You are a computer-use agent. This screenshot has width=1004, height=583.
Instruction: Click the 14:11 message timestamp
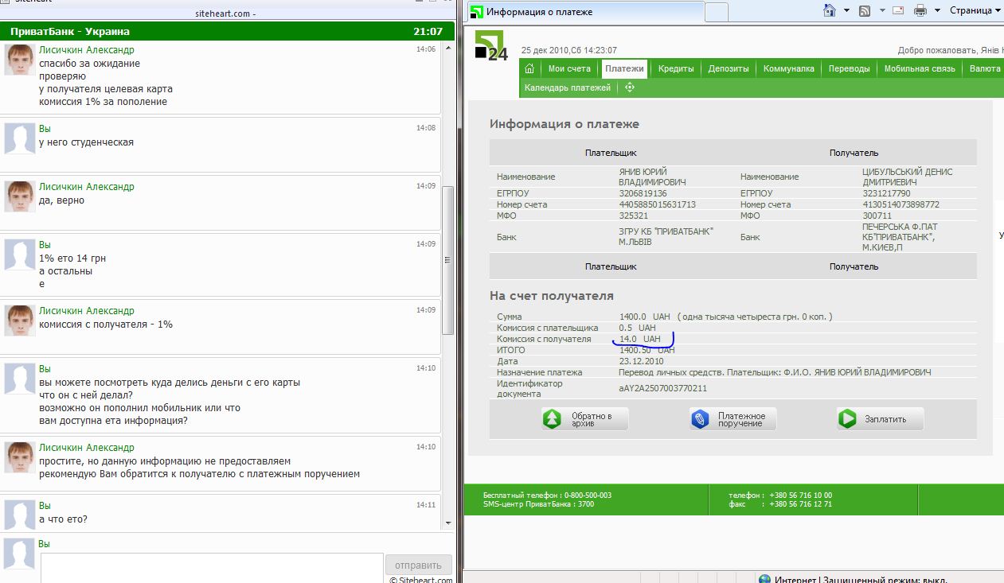(x=426, y=505)
